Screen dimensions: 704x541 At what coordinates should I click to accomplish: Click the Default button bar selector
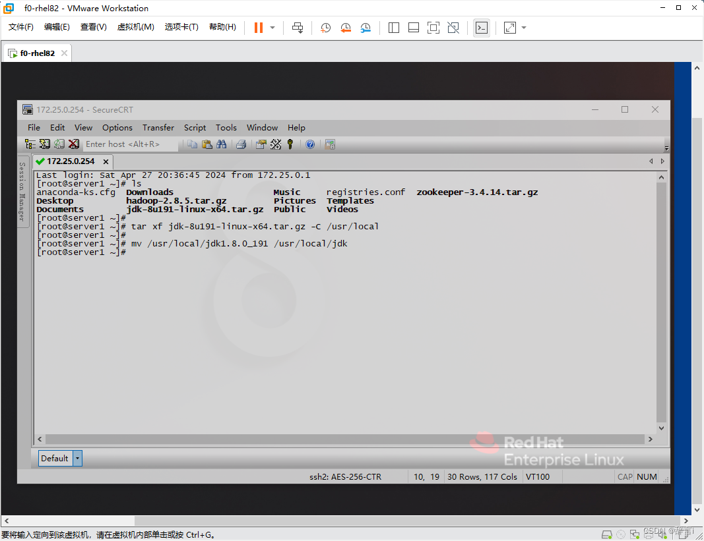[55, 459]
